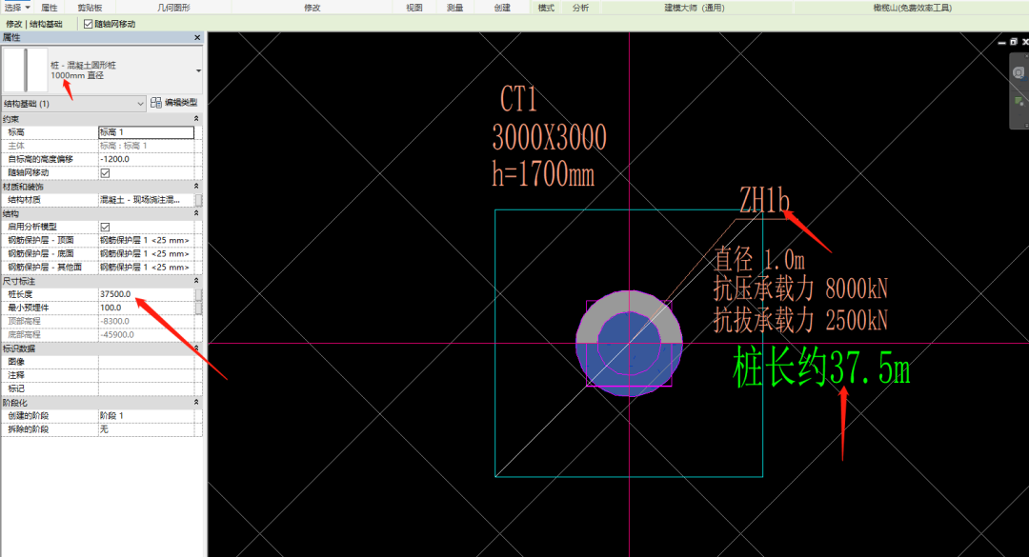Image resolution: width=1029 pixels, height=557 pixels.
Task: Open the 选择 panel dropdown
Action: 28,8
